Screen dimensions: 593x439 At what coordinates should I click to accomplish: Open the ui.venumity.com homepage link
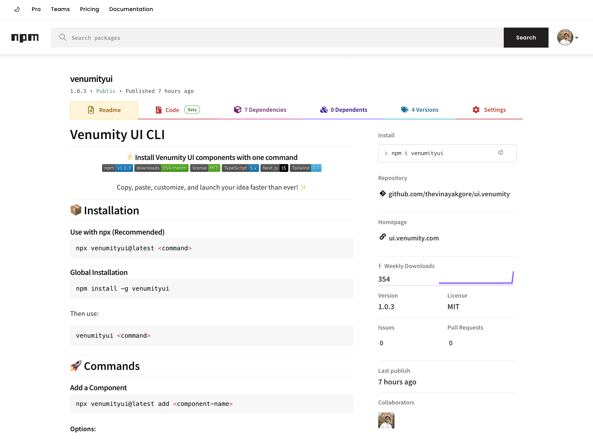coord(414,238)
